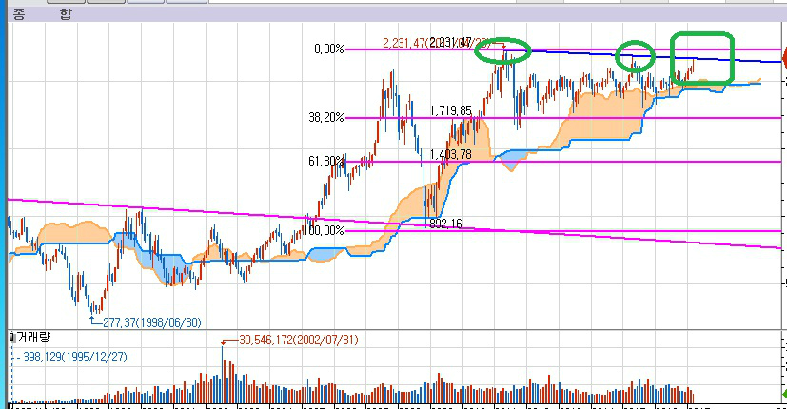Click the 0.00% Fibonacci level label
787x409 pixels.
pos(328,49)
